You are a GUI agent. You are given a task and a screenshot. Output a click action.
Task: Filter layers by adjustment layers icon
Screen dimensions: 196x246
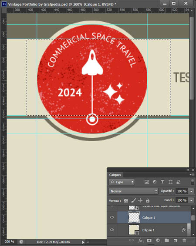155,182
